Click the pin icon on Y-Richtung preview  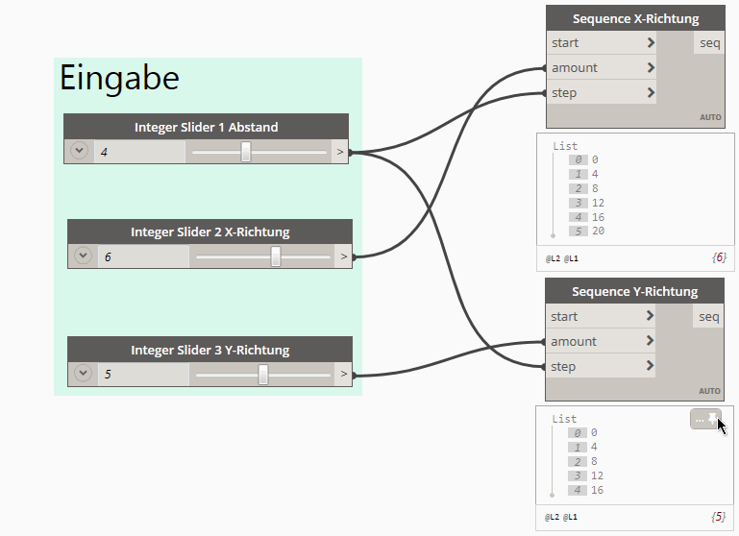click(x=712, y=419)
